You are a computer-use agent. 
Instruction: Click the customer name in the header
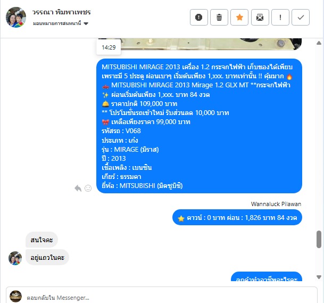click(x=61, y=12)
